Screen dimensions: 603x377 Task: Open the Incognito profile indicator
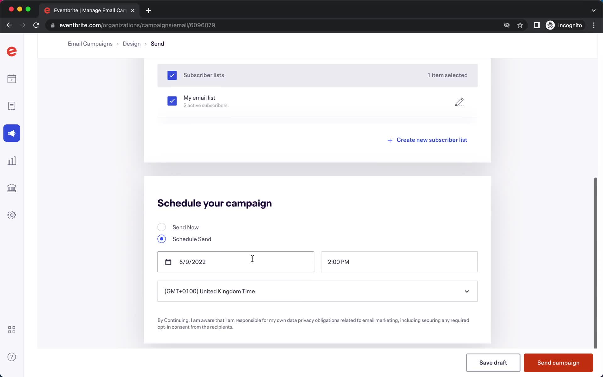564,25
